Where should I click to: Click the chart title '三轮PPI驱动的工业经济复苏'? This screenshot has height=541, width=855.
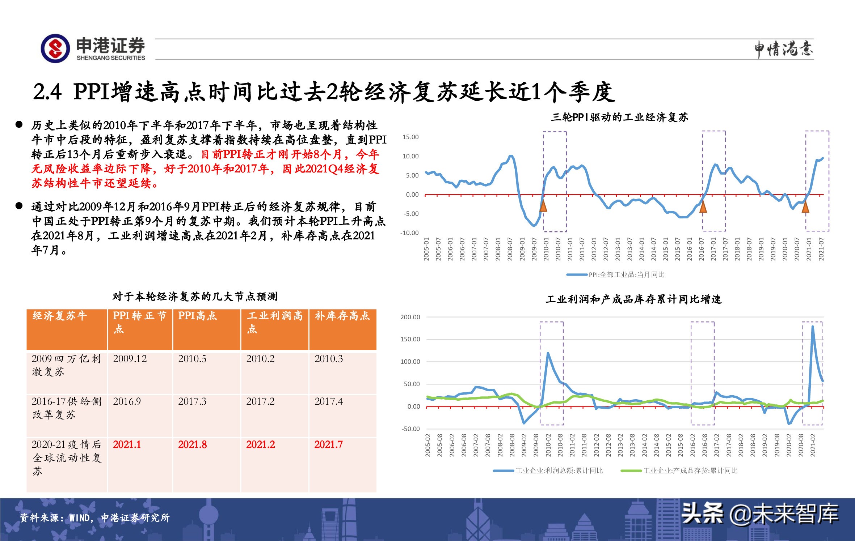619,117
